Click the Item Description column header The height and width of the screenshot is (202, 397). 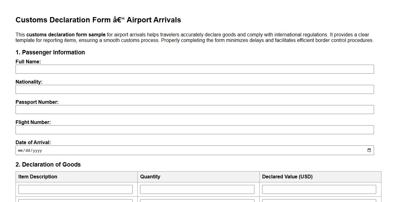pos(37,177)
